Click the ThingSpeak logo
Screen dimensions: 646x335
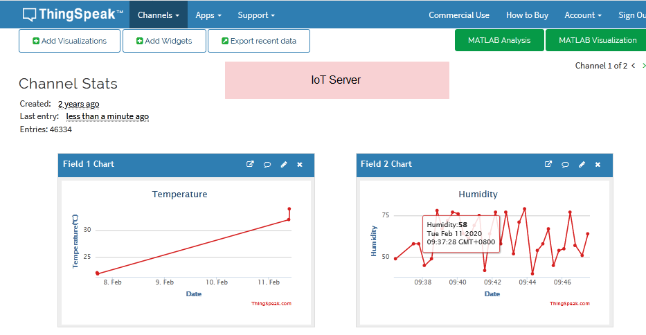coord(73,15)
